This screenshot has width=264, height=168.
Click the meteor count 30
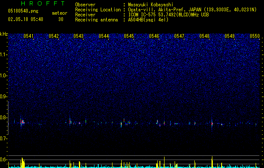[x=61, y=19]
